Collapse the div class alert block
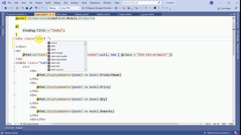 [14, 39]
